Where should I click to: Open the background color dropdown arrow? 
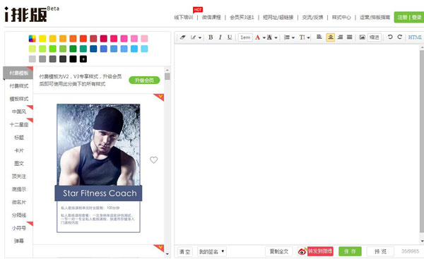(x=276, y=37)
